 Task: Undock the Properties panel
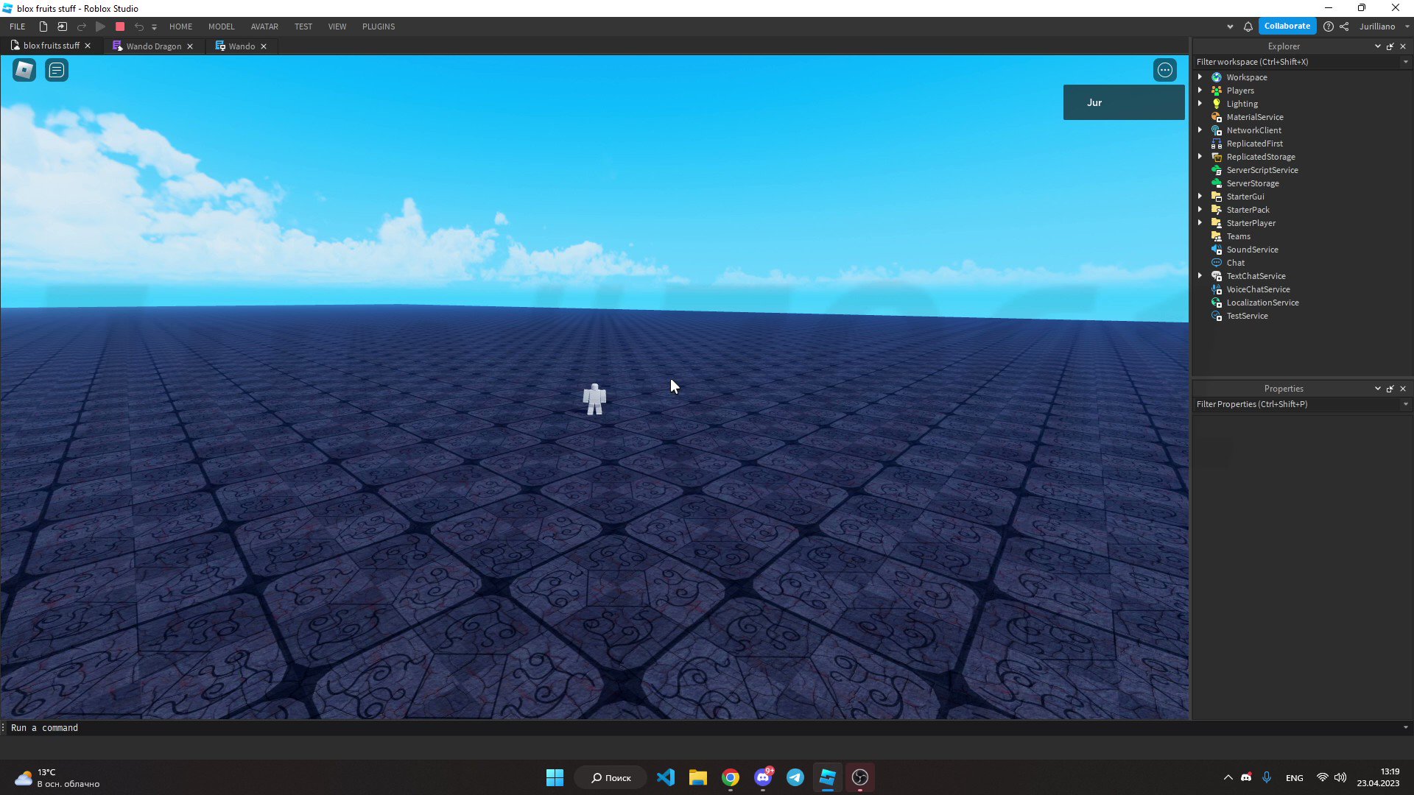click(1390, 389)
